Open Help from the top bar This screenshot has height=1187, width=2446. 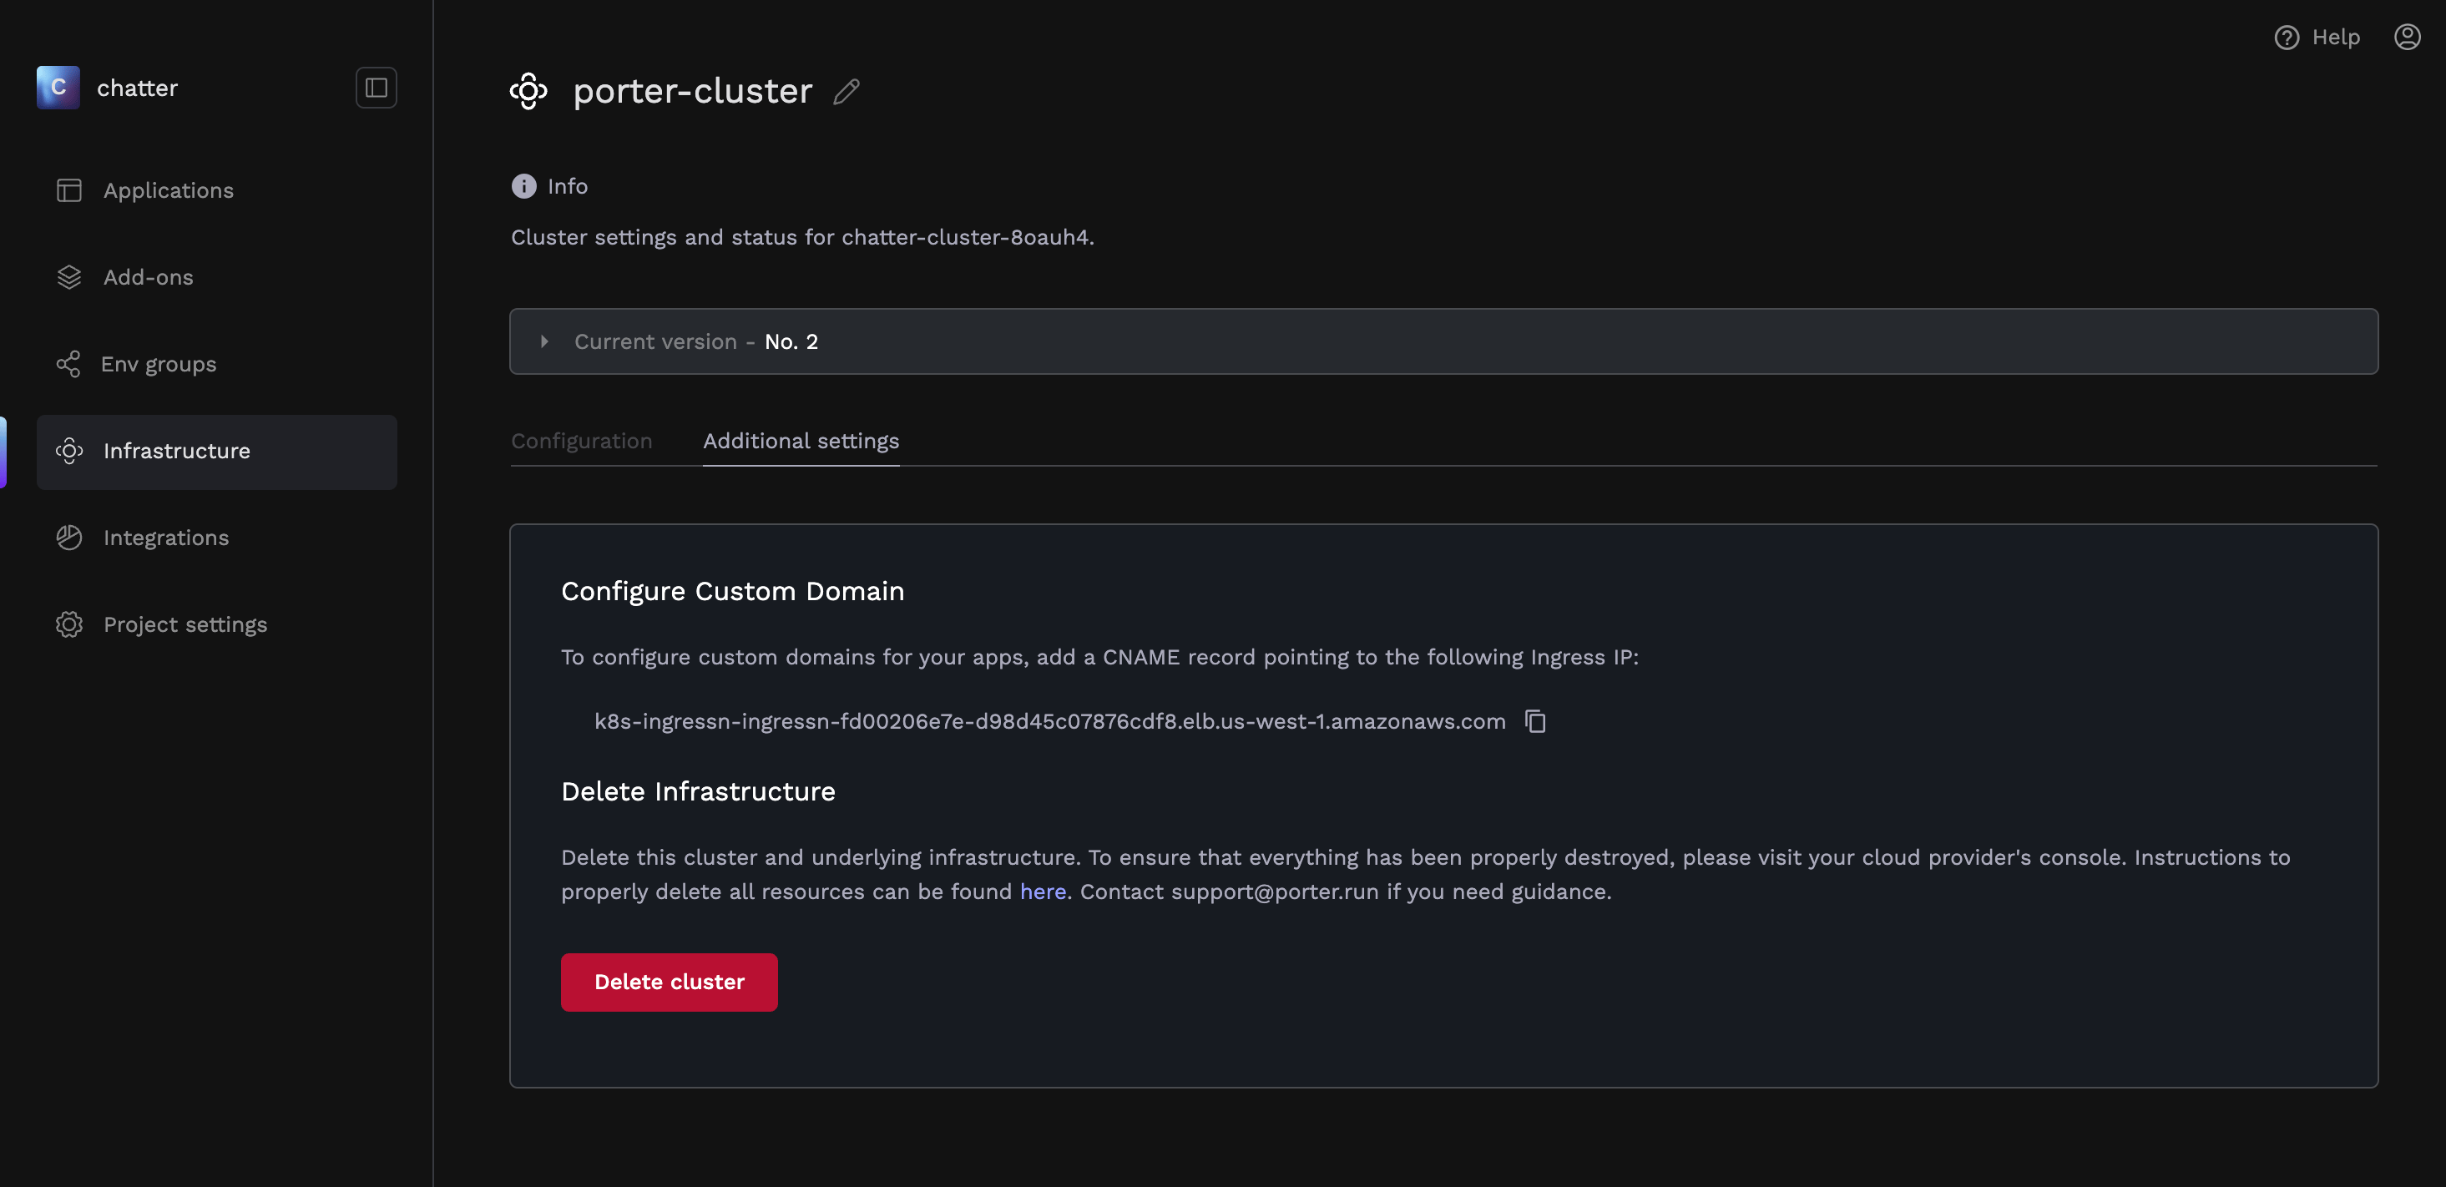(2317, 36)
